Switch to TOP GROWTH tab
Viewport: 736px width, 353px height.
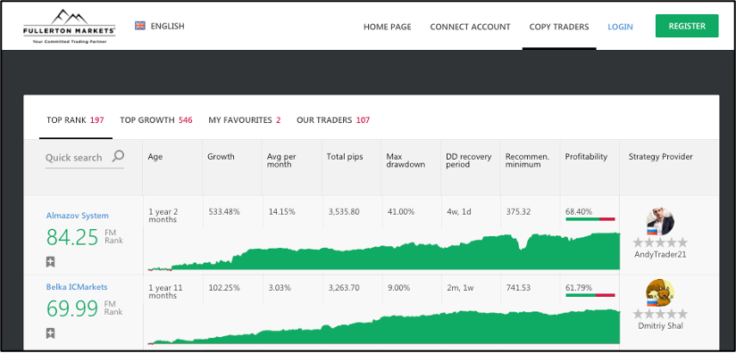pyautogui.click(x=155, y=120)
